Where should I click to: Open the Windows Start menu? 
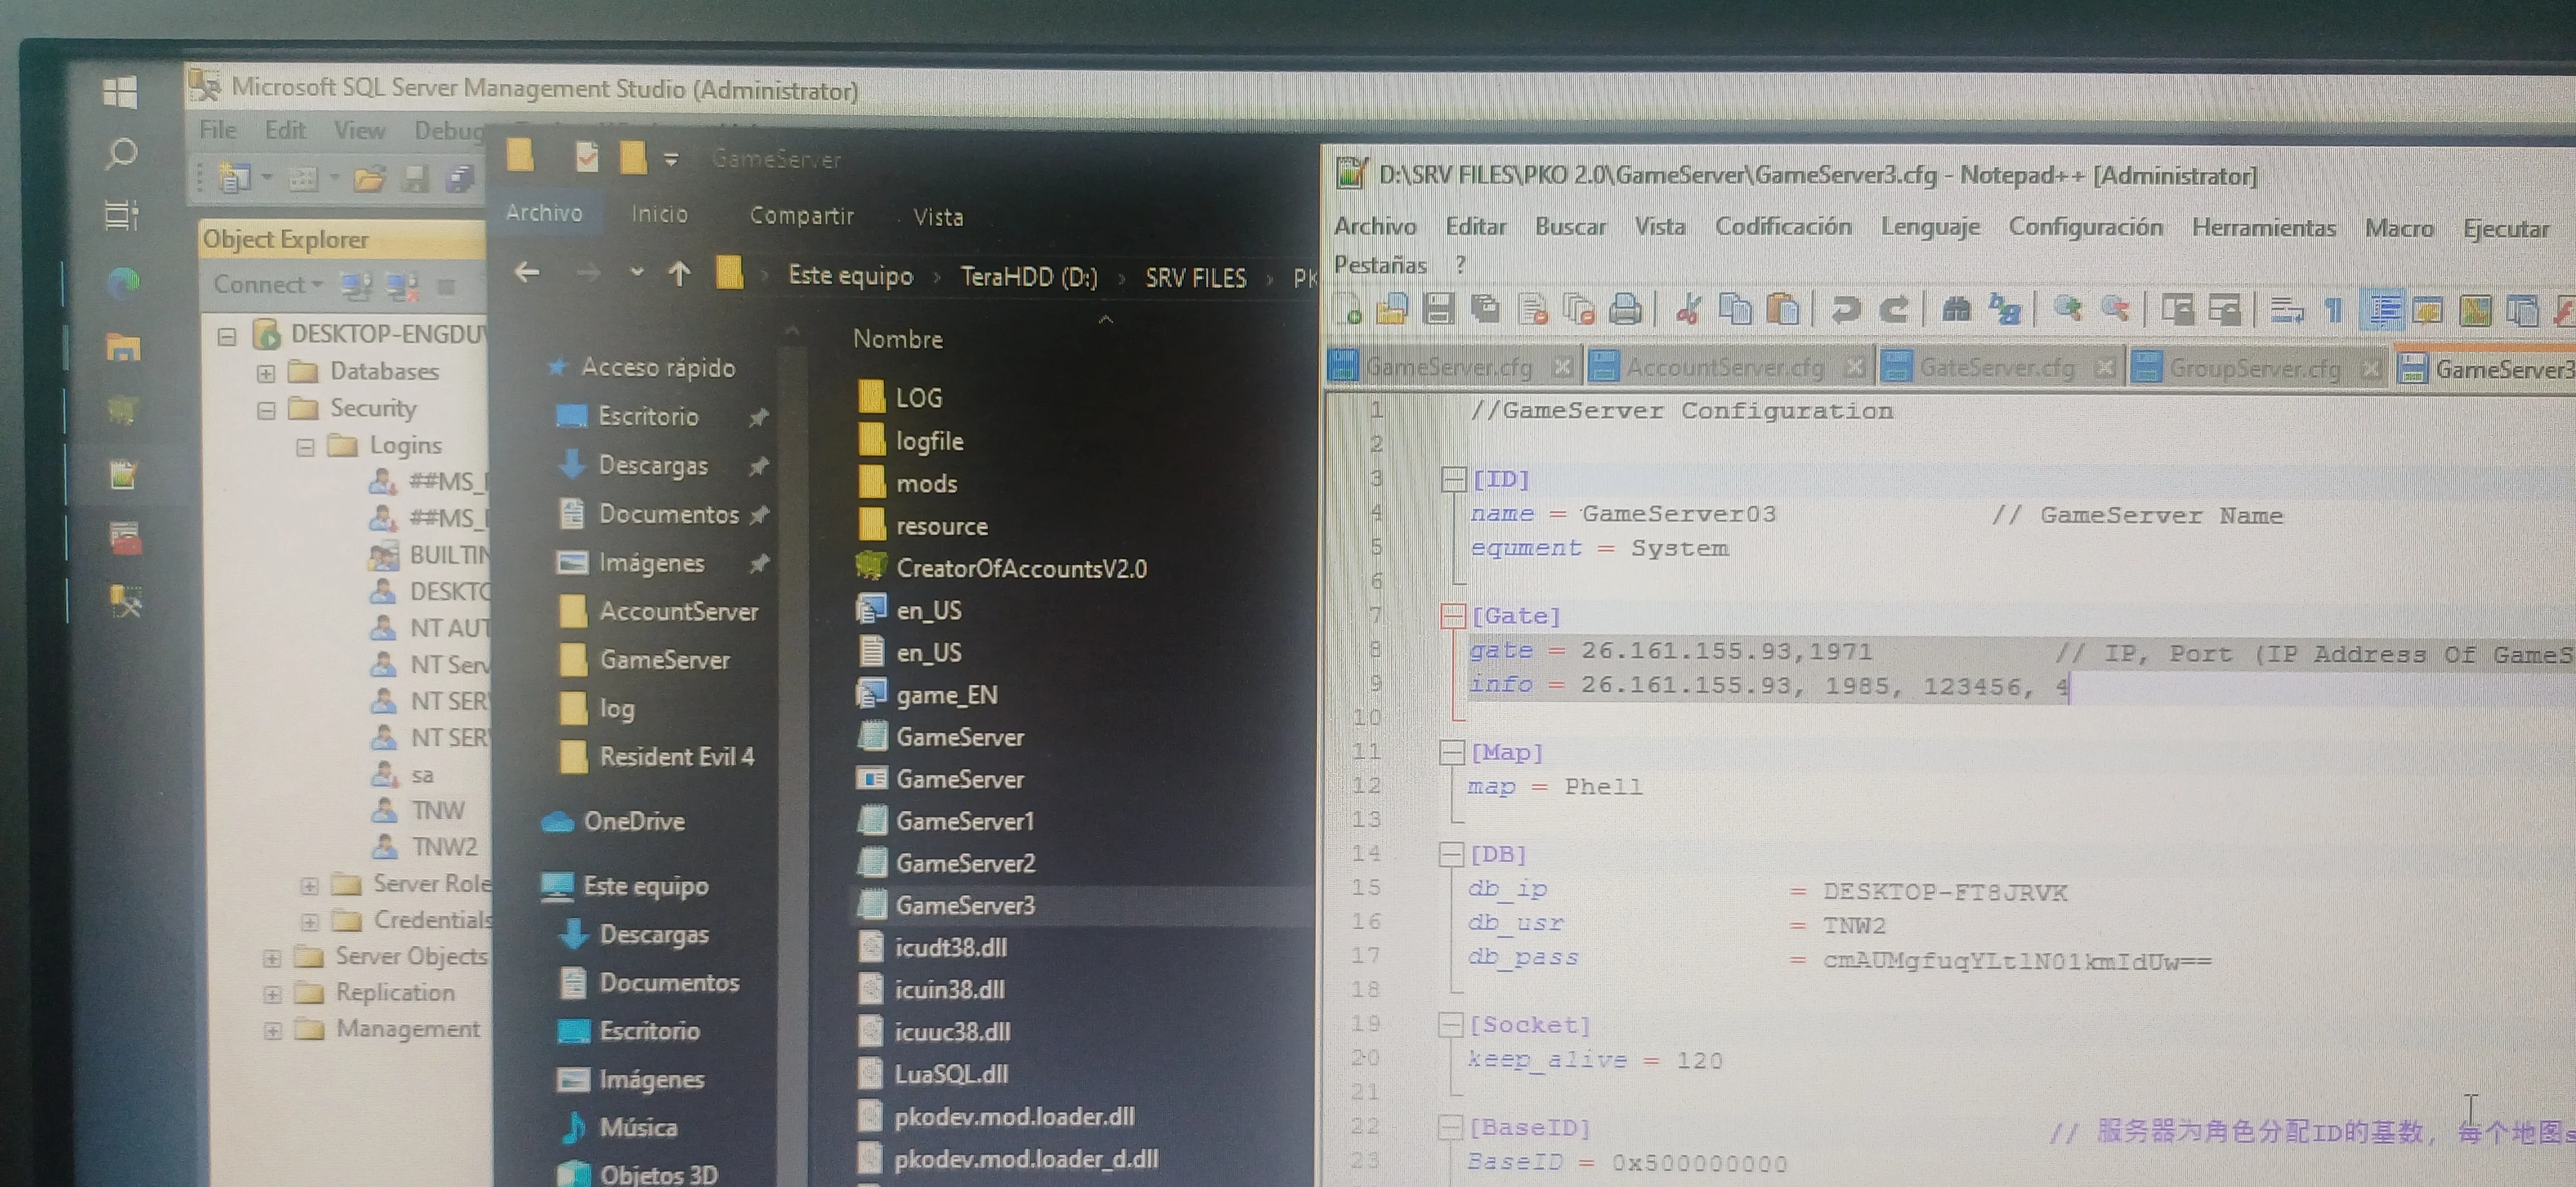pyautogui.click(x=120, y=92)
